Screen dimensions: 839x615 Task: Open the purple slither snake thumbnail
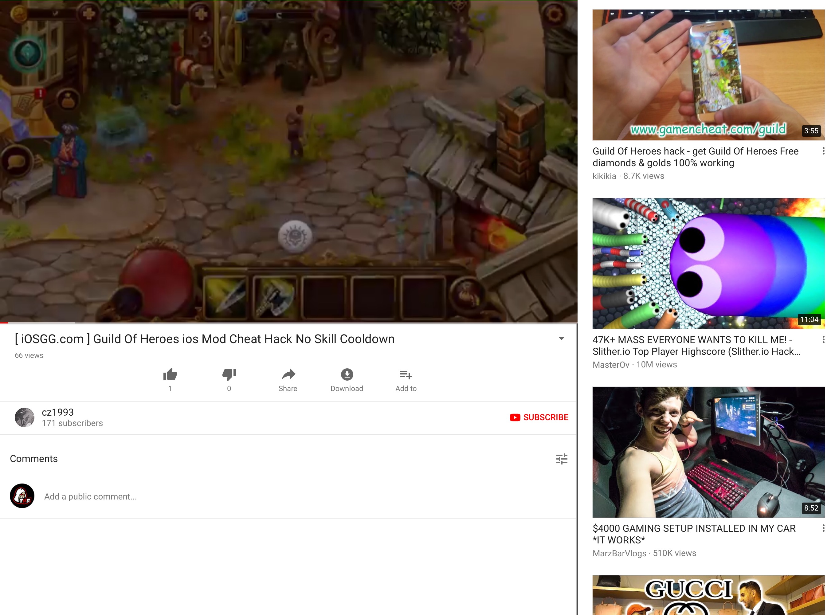tap(708, 263)
